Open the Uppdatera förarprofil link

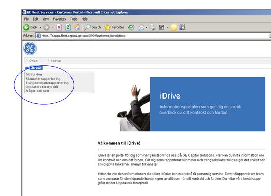[42, 87]
